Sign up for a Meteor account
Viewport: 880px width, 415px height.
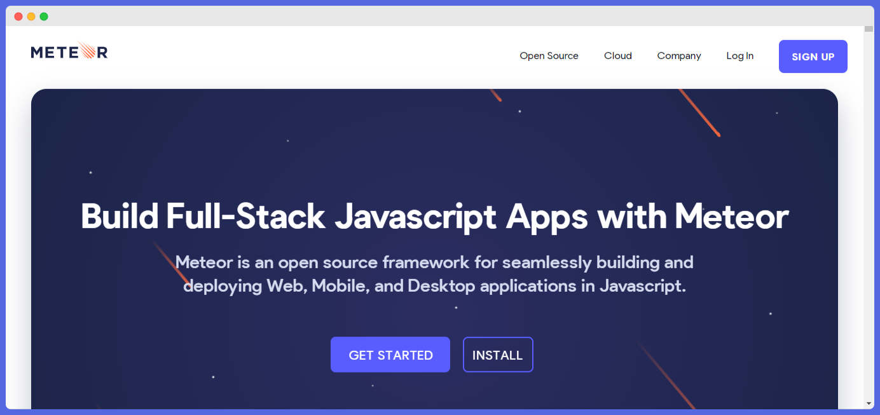click(813, 56)
